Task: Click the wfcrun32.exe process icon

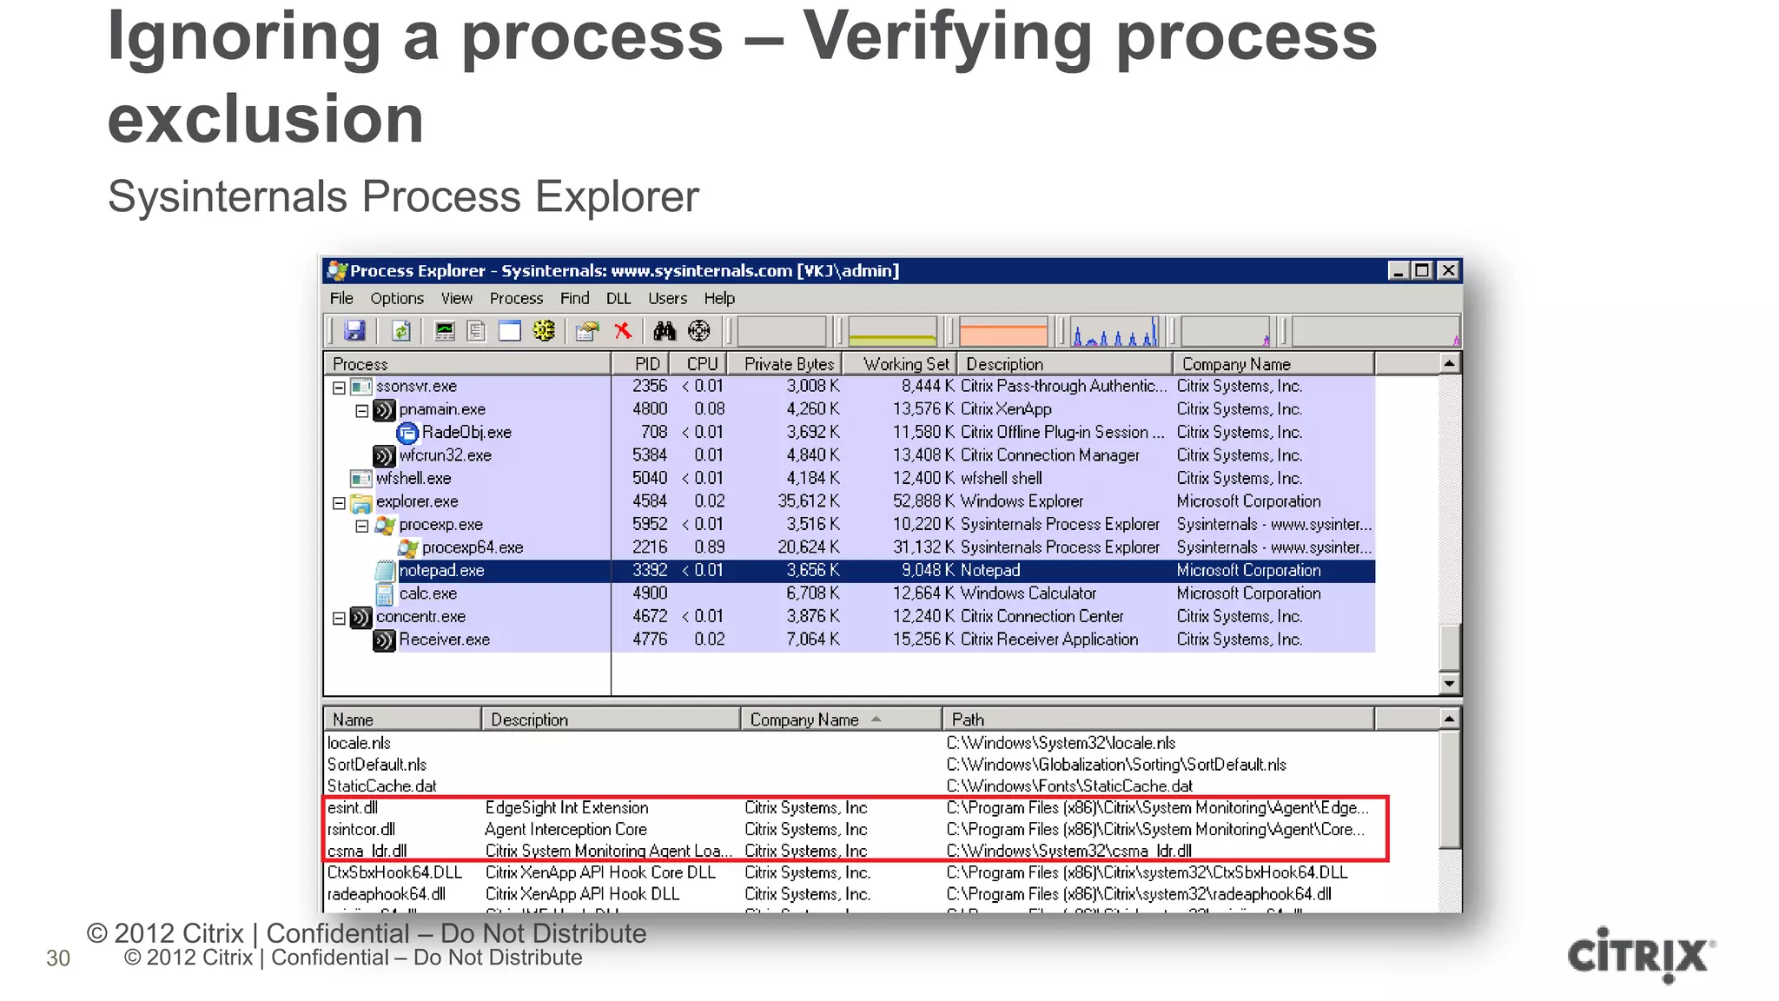Action: (385, 456)
